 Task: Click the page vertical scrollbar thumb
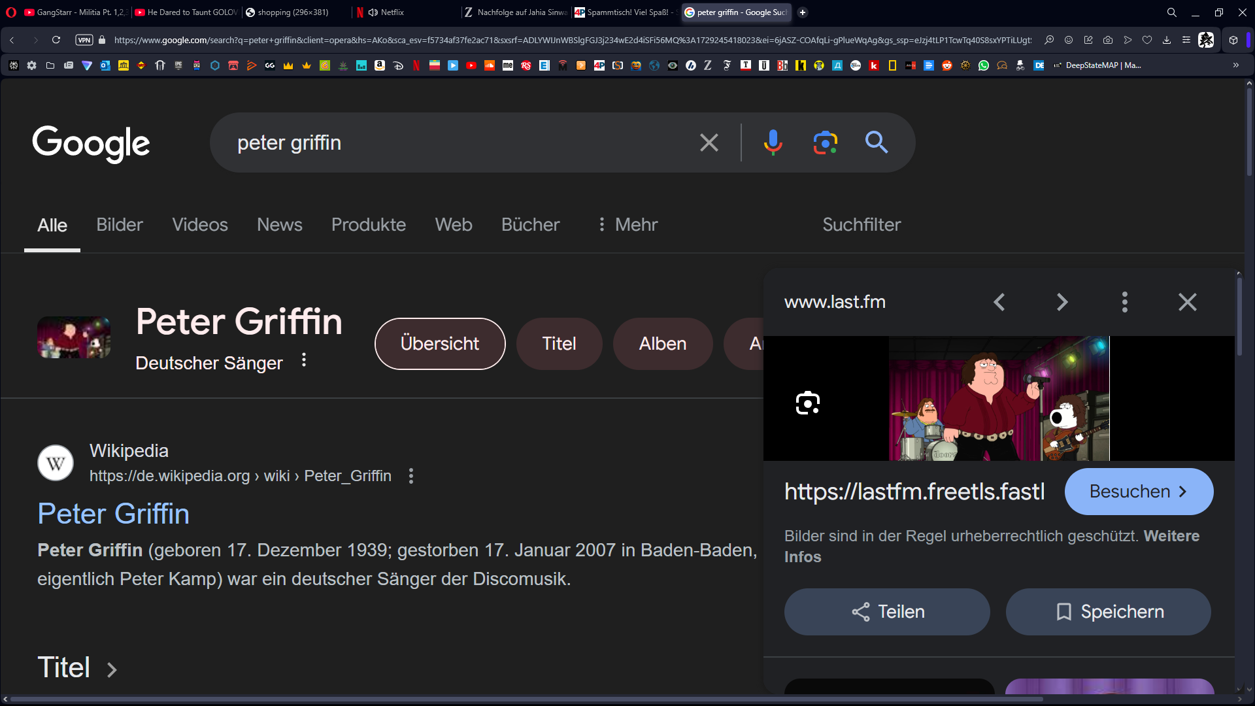pos(1249,131)
